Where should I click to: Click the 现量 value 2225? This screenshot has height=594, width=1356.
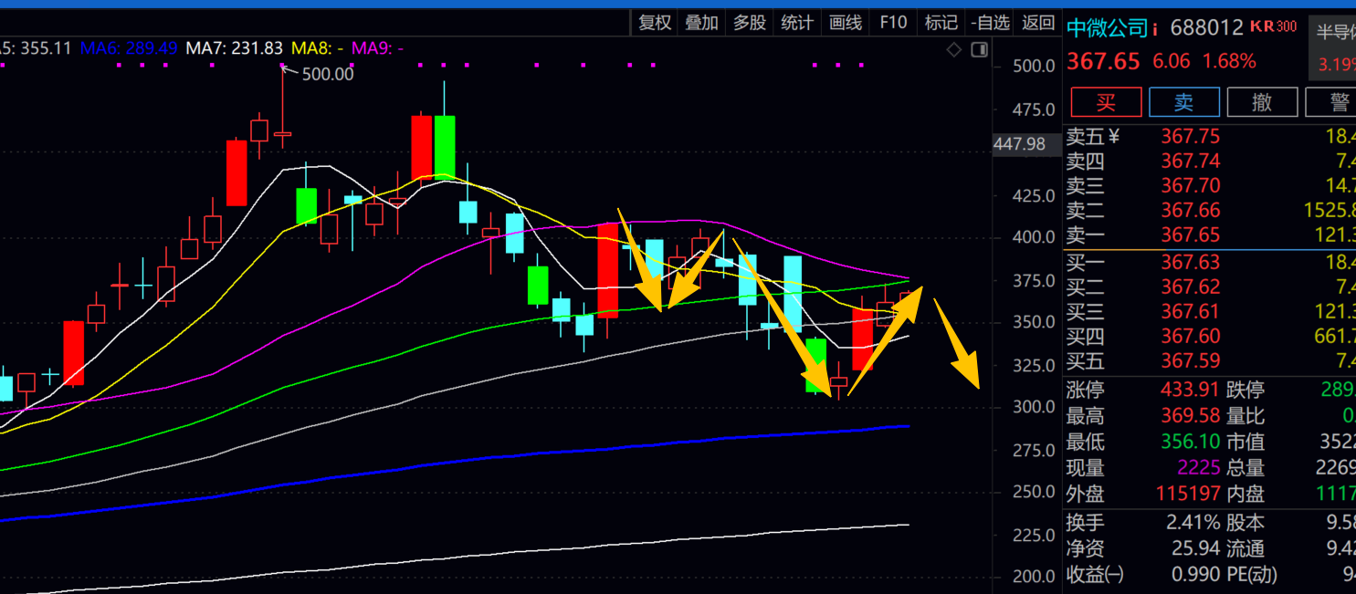(x=1197, y=469)
